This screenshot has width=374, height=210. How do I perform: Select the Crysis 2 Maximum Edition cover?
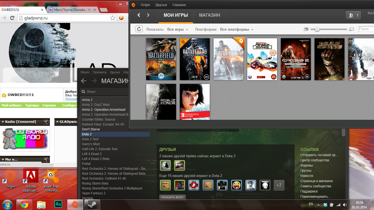coord(296,59)
